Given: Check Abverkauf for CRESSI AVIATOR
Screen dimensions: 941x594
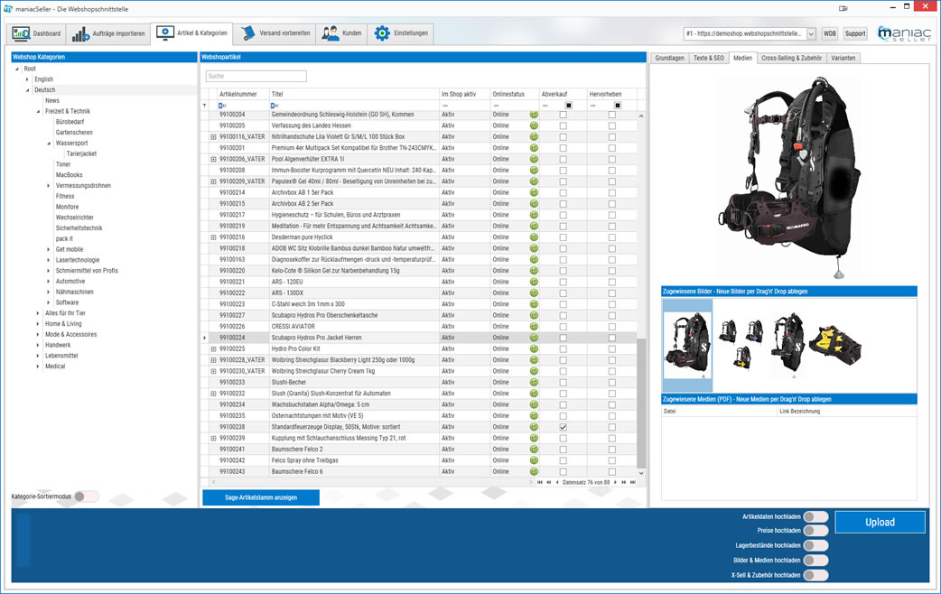Looking at the screenshot, I should click(x=563, y=327).
